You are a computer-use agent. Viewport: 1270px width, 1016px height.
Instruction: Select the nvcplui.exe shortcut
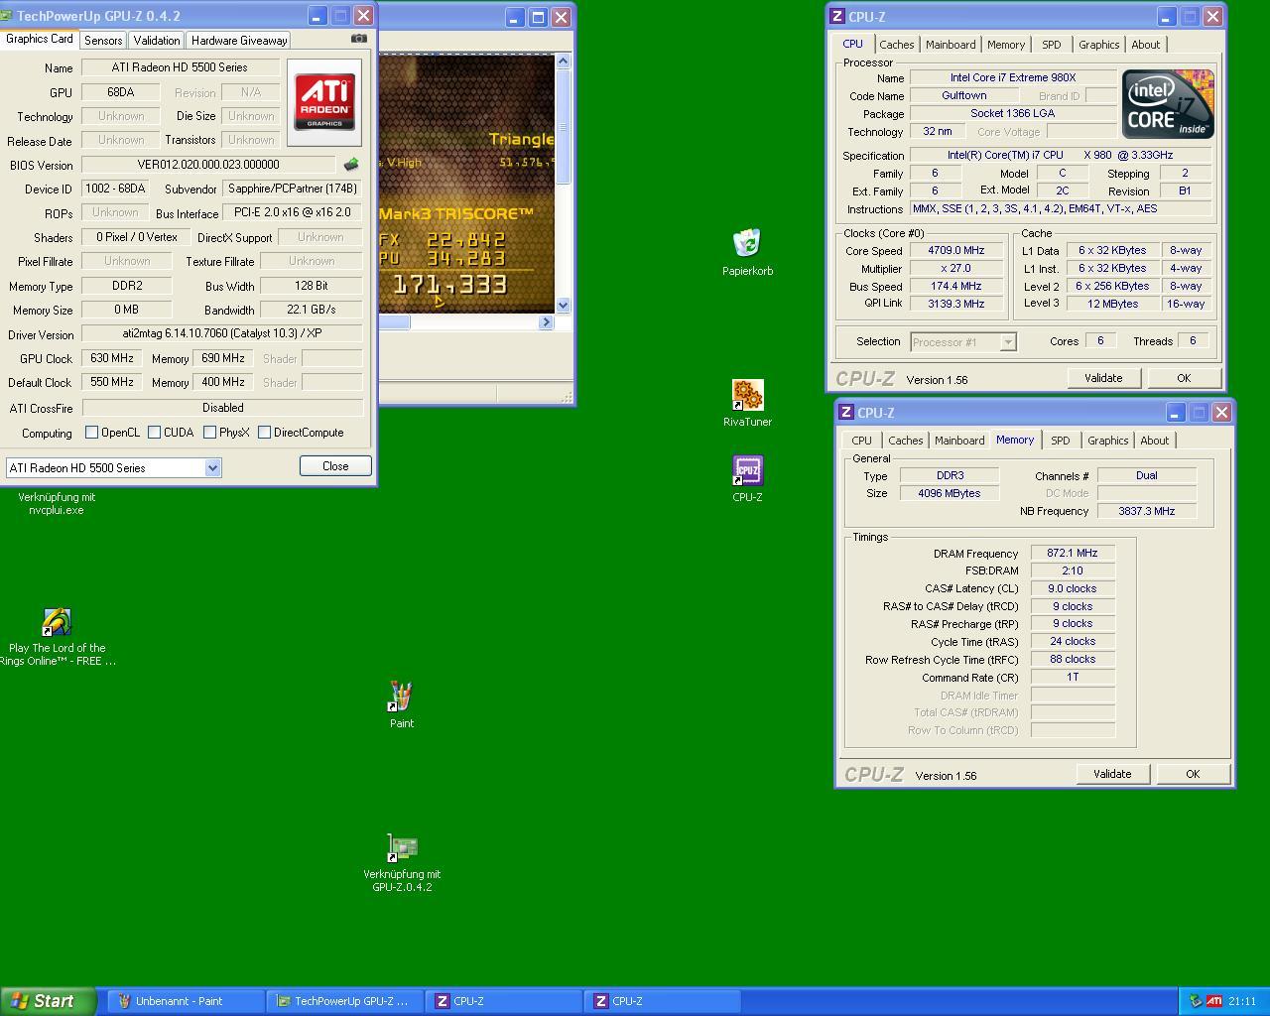tap(57, 503)
